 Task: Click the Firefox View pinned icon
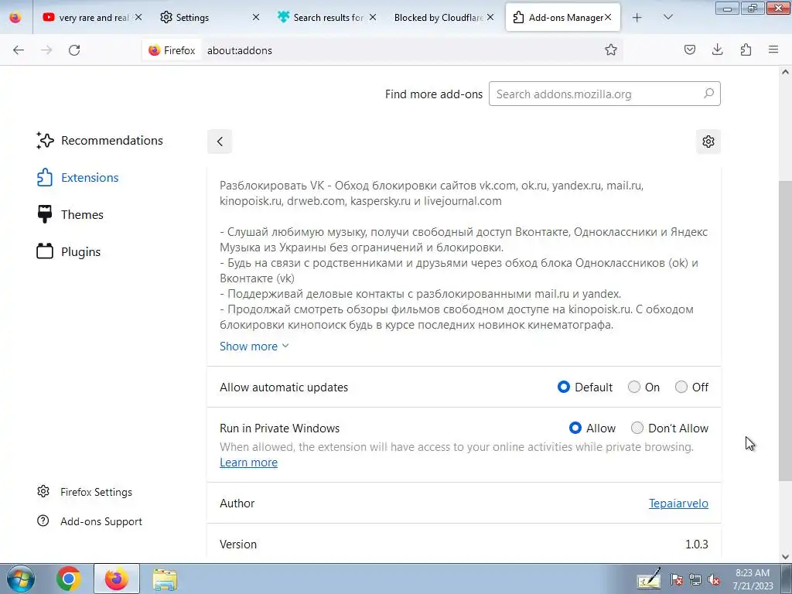[x=15, y=17]
